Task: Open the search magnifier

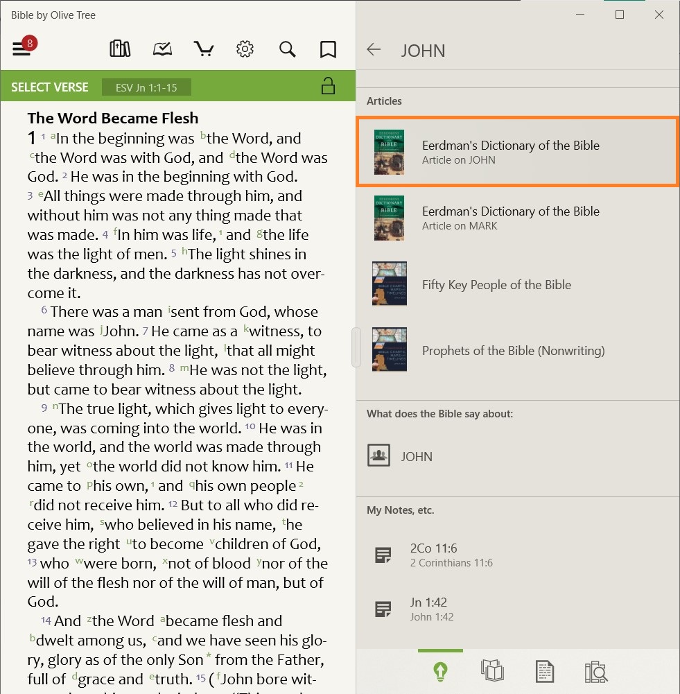Action: [x=287, y=49]
